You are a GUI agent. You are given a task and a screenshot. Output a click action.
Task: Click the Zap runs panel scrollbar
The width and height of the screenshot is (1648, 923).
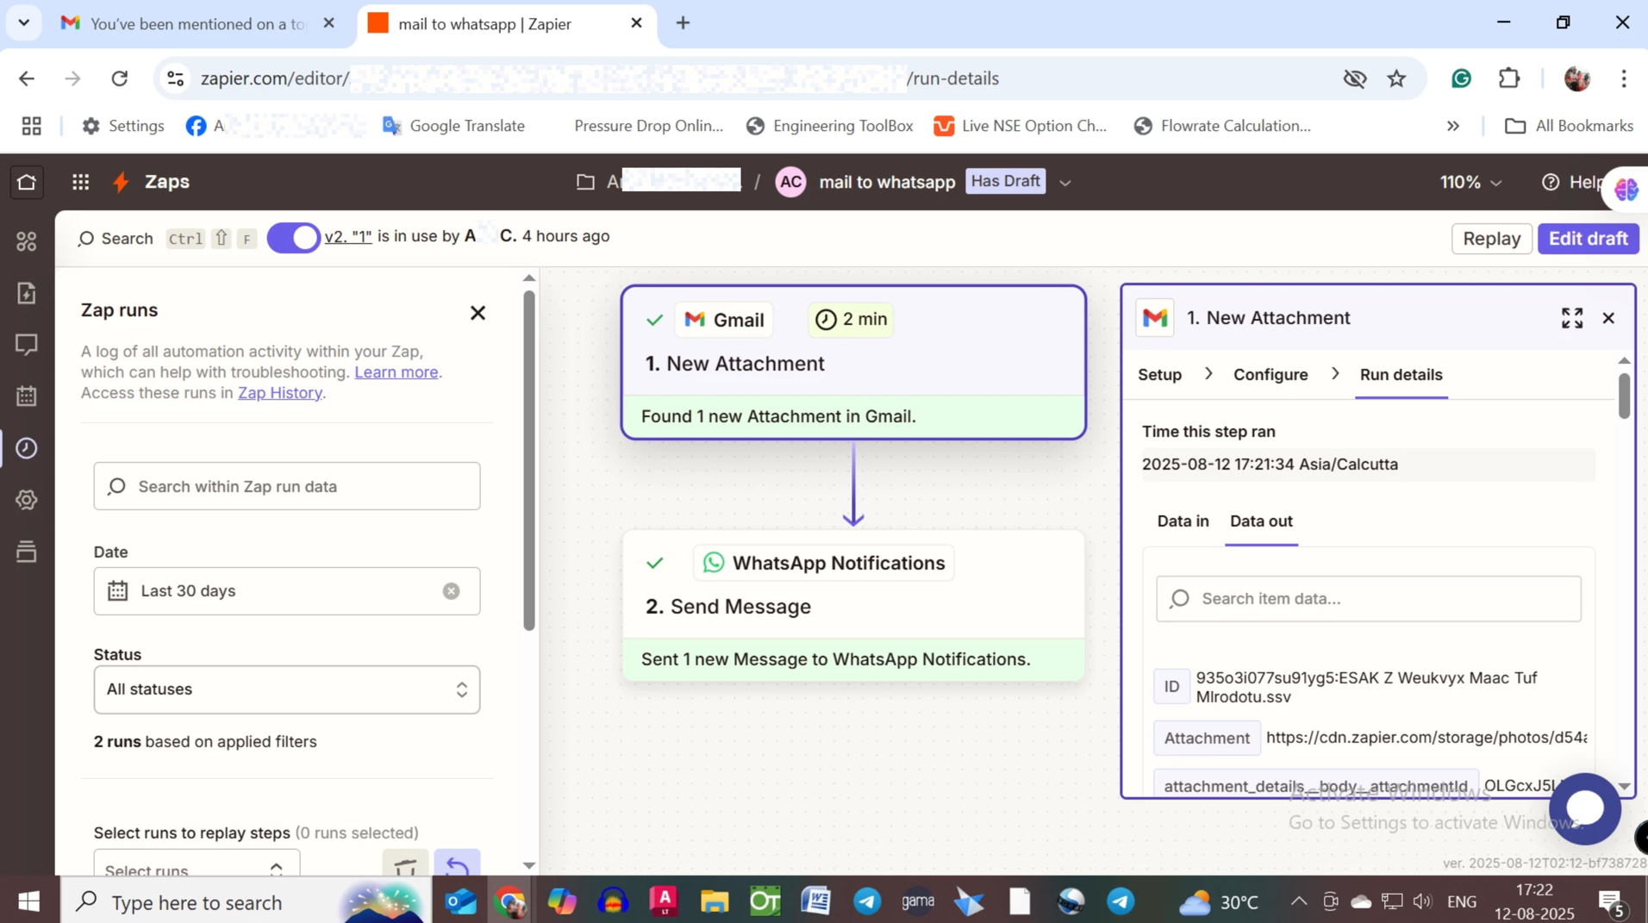point(529,461)
